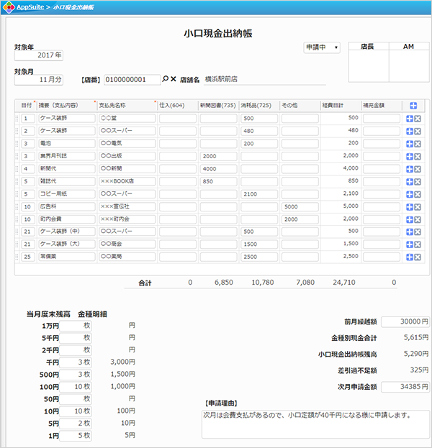This screenshot has height=448, width=432.
Task: Delete the ケース装飾（中） row
Action: point(418,232)
